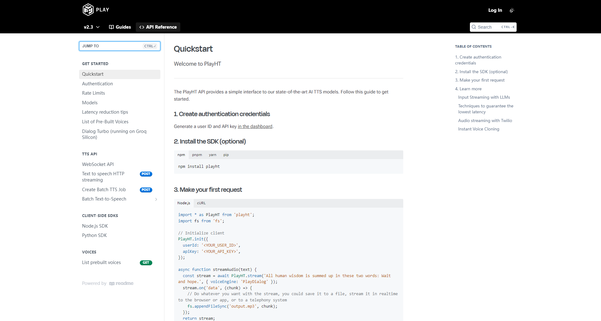
Task: Switch to the yarn install tab
Action: [x=212, y=155]
